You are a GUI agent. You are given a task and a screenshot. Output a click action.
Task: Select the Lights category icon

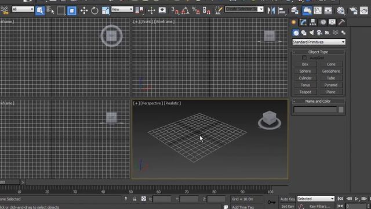(312, 33)
